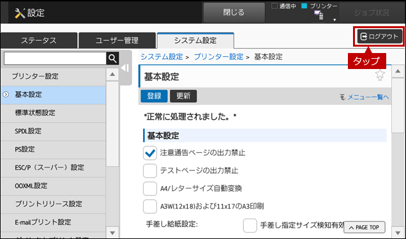Screen dimensions: 406x239
Task: Enable テストページの出力禁止 checkbox
Action: pyautogui.click(x=150, y=171)
